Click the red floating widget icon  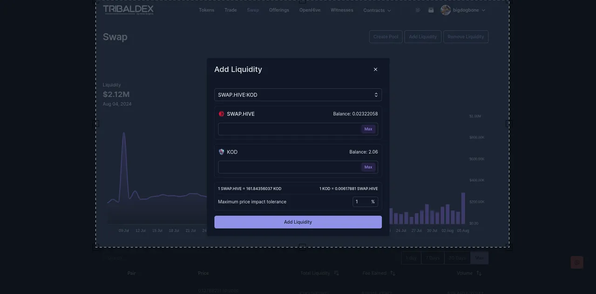point(577,262)
